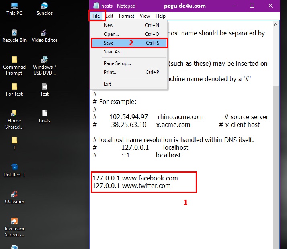The image size is (287, 249).
Task: Click the vertical scrollbar up arrow
Action: click(x=276, y=24)
